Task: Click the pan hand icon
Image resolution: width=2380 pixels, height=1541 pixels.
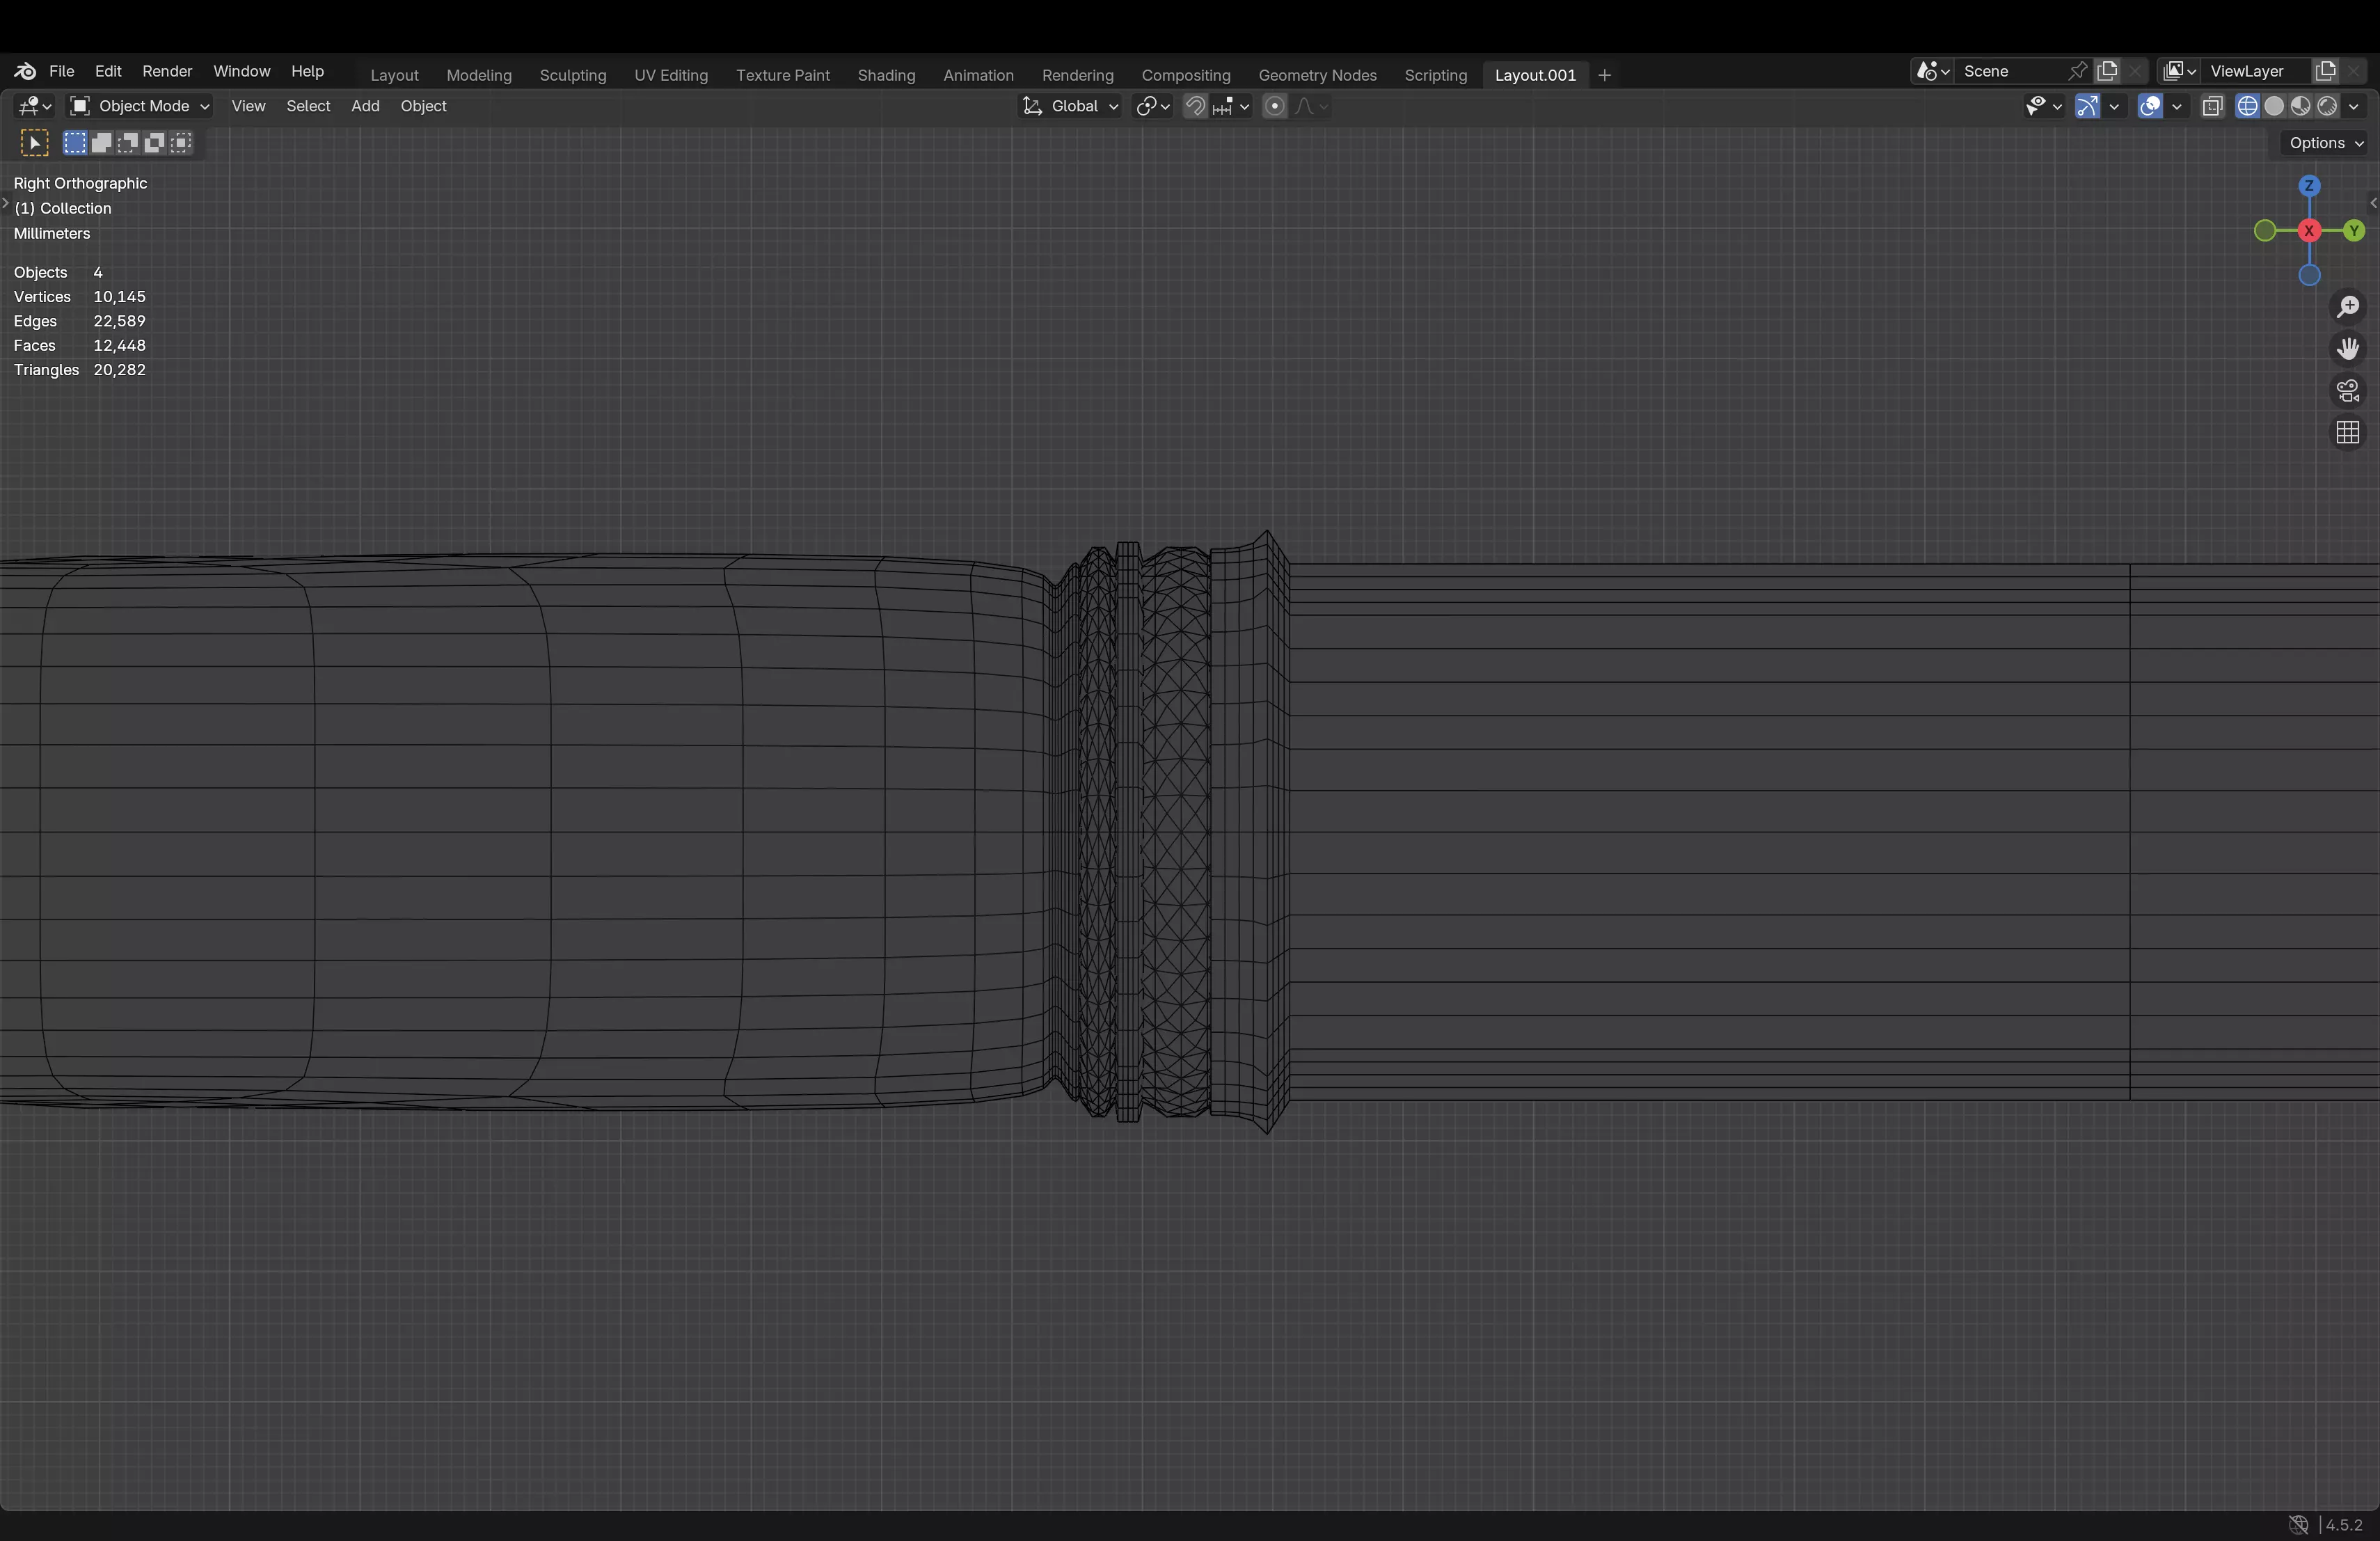Action: click(2348, 349)
